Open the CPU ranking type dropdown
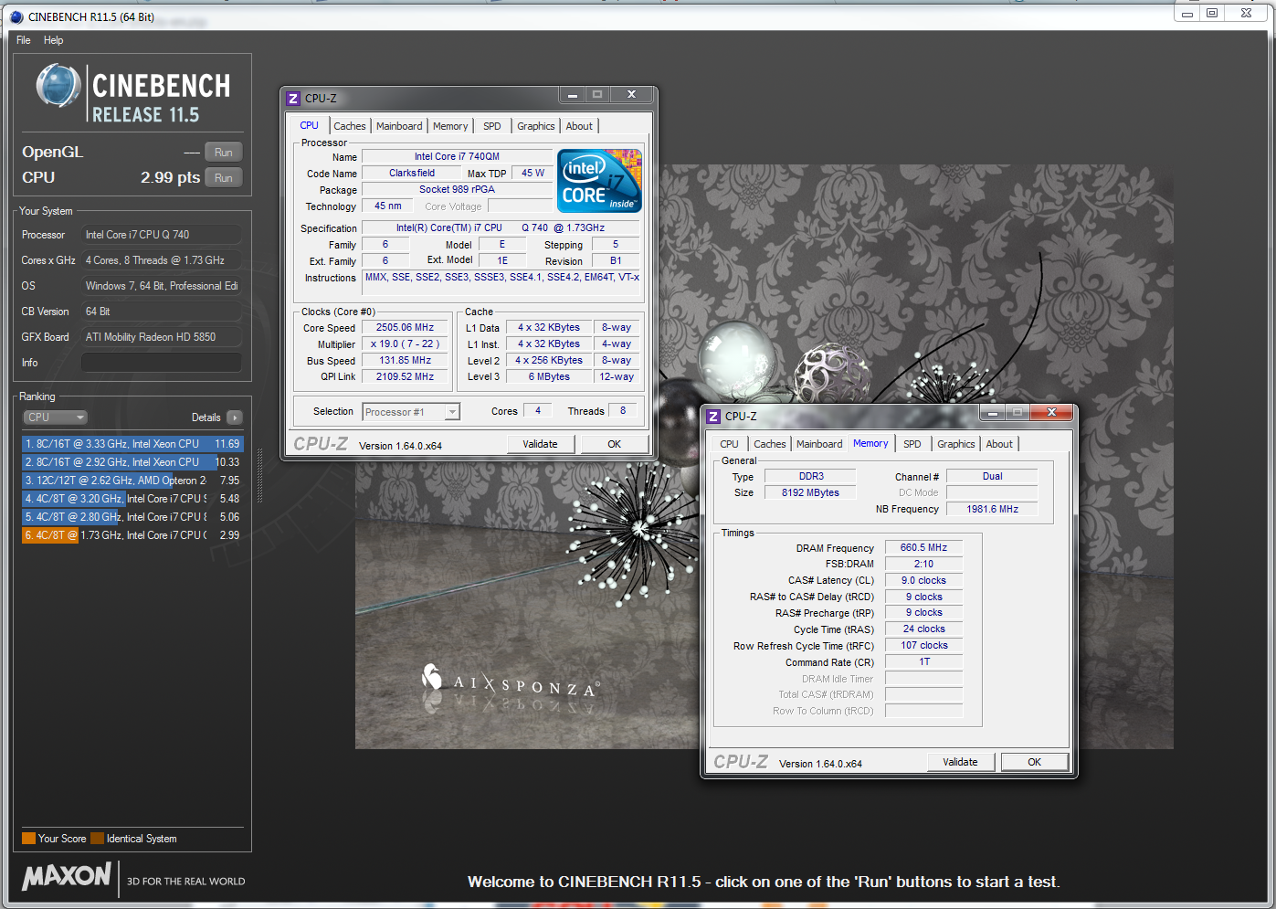The width and height of the screenshot is (1276, 909). (x=55, y=418)
